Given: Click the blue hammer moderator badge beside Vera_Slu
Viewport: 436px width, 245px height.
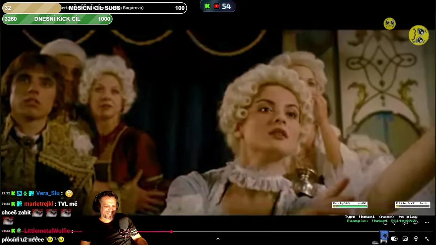Looking at the screenshot, I should tap(19, 193).
